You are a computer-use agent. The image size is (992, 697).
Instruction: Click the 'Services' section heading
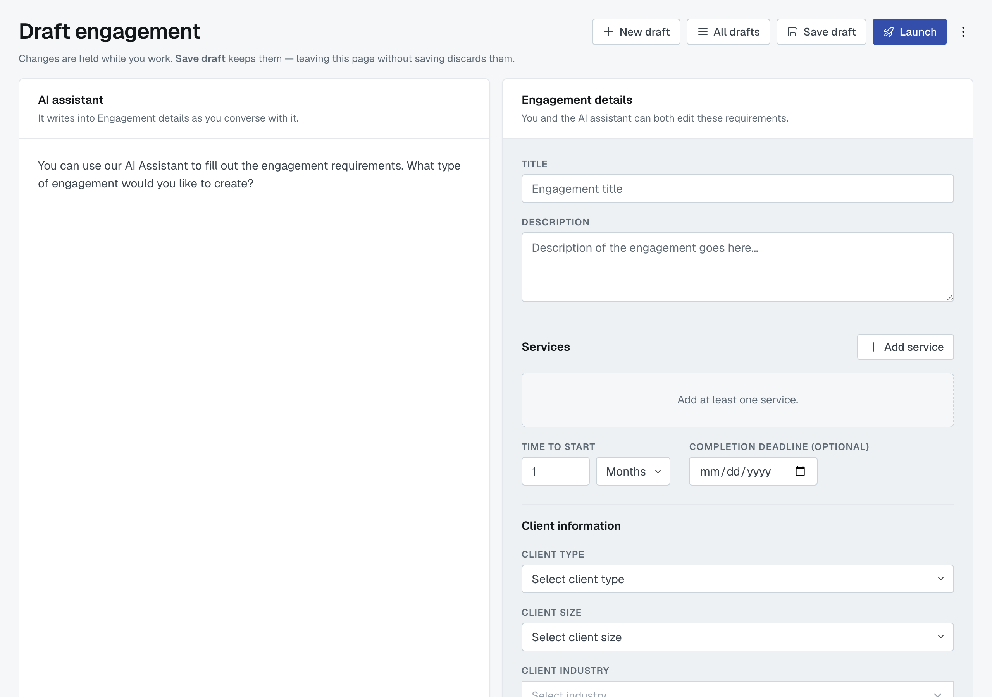coord(545,347)
